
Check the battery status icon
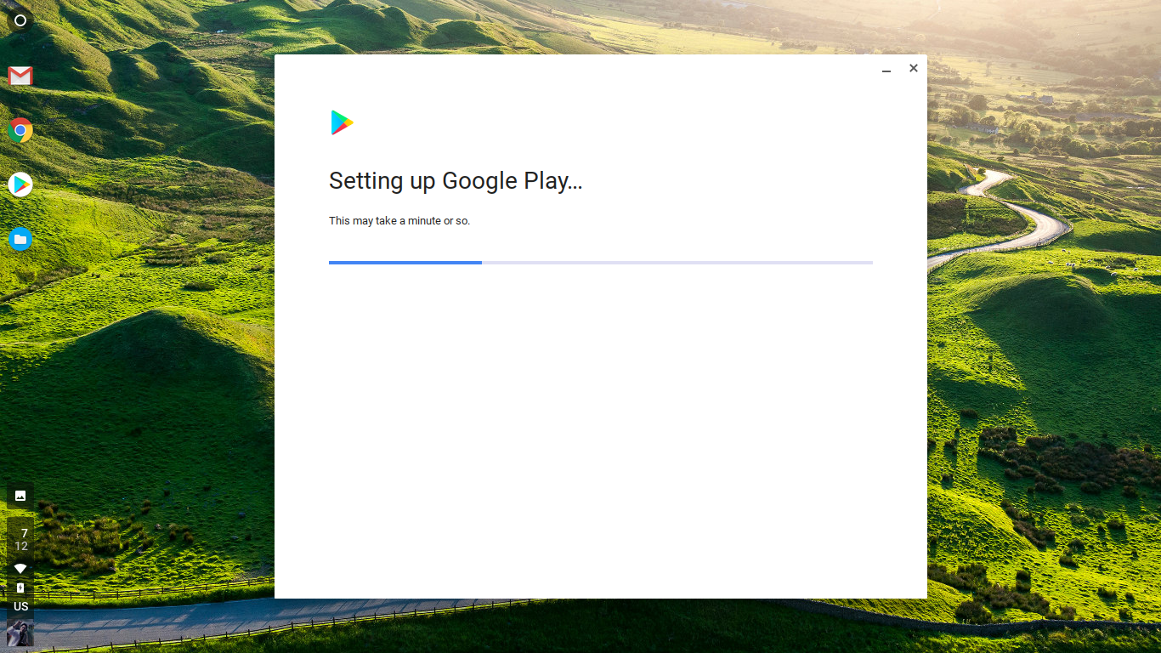(20, 588)
